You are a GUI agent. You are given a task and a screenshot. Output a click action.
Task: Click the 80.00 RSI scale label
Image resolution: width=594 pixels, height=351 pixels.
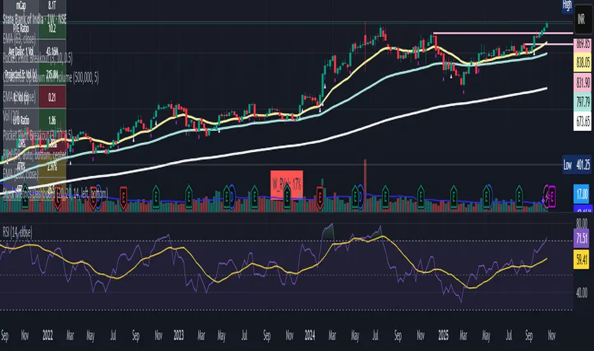[581, 222]
